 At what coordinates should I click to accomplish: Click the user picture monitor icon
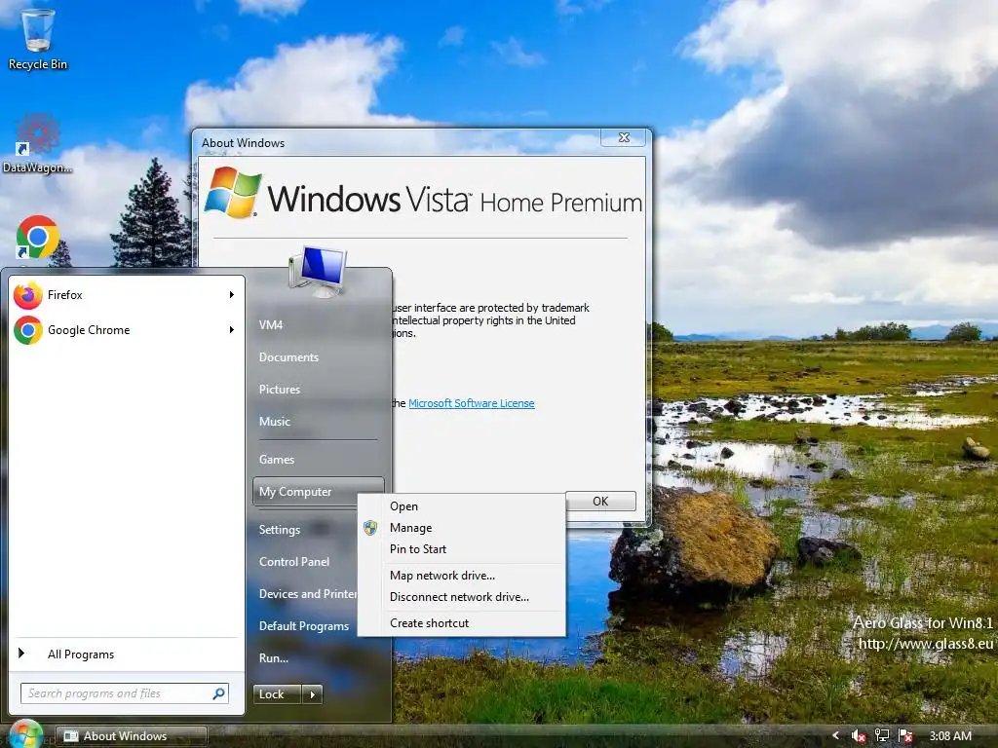tap(319, 272)
